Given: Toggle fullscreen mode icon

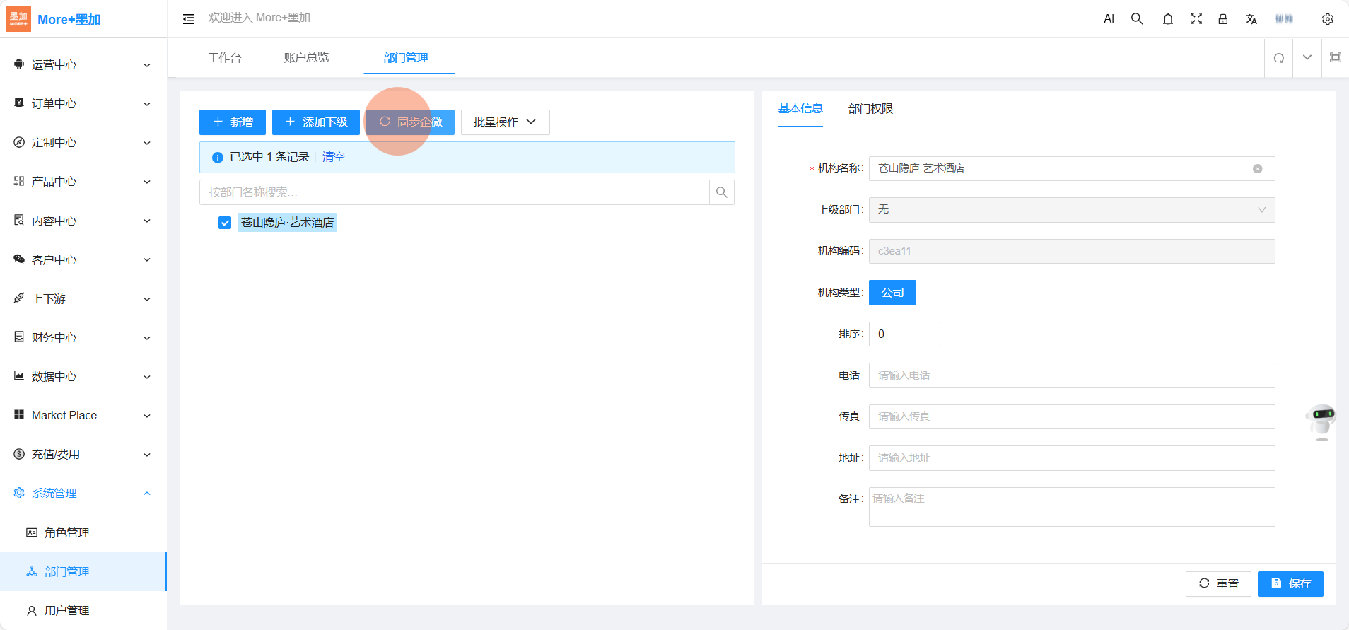Looking at the screenshot, I should [1196, 19].
